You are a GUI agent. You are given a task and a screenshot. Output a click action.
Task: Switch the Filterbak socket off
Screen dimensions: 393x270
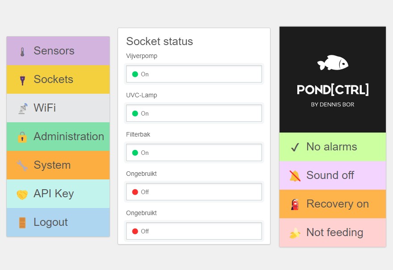point(194,153)
